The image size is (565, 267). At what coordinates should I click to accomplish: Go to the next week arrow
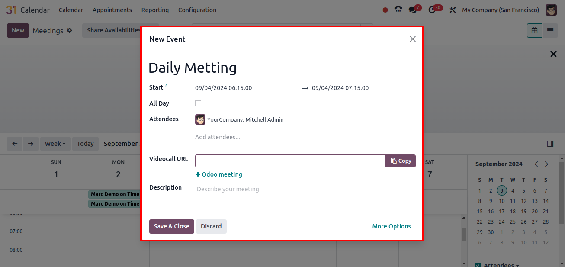[31, 144]
